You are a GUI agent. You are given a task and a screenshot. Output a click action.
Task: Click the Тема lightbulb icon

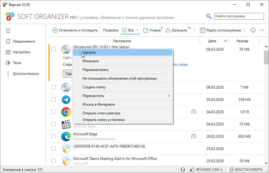pyautogui.click(x=8, y=63)
